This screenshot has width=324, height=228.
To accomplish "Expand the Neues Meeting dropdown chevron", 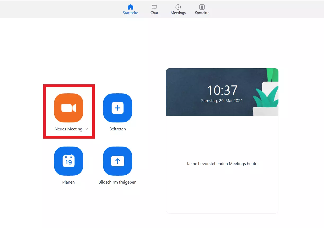I will pyautogui.click(x=87, y=129).
